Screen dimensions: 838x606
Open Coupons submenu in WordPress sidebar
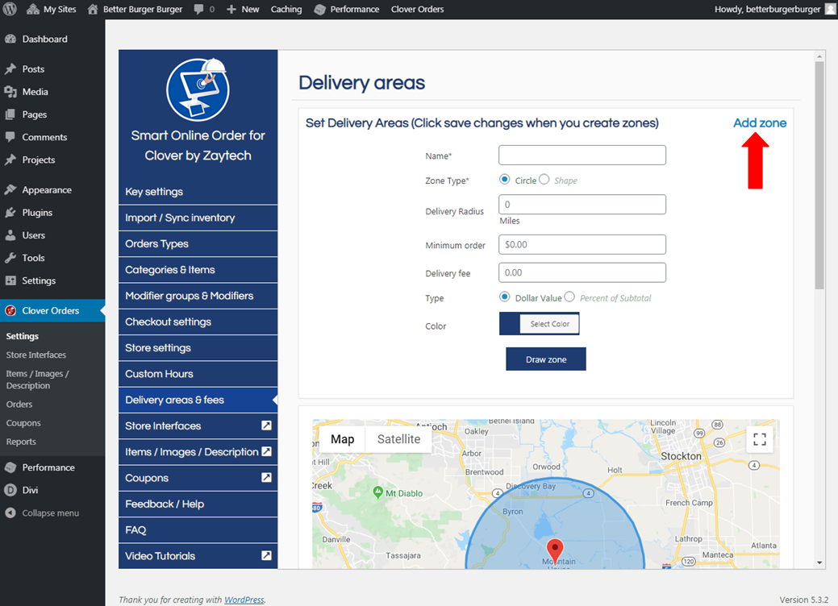[23, 423]
